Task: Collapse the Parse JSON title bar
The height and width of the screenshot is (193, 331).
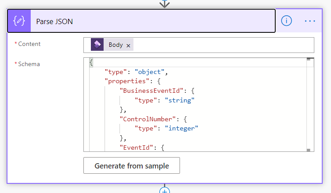Action: 141,21
